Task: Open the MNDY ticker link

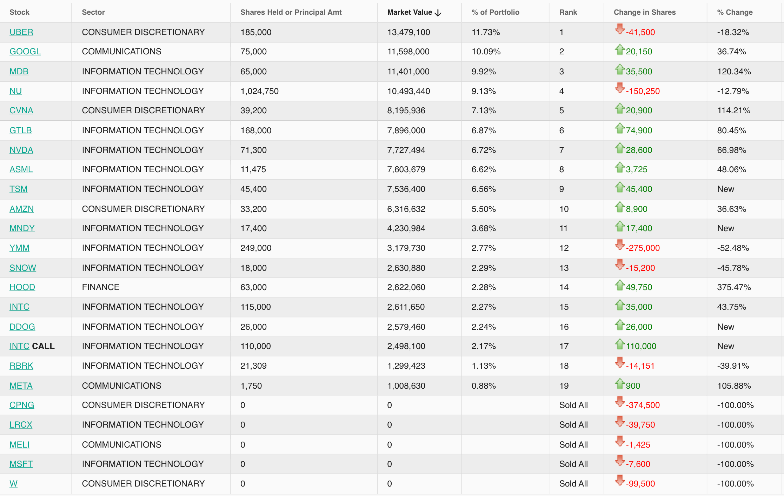Action: click(22, 228)
